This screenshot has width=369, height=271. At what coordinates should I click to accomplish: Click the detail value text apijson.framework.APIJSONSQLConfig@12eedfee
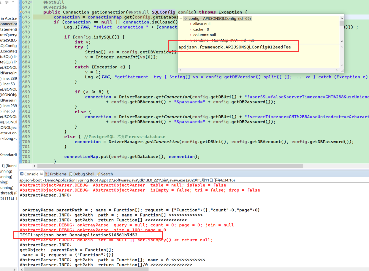tap(235, 47)
